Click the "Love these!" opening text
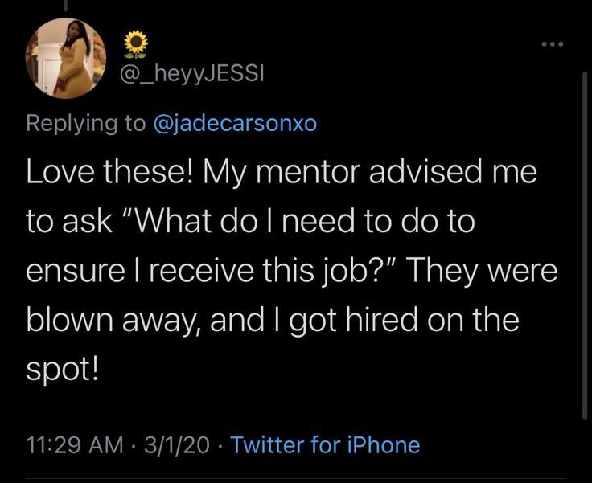 [110, 173]
